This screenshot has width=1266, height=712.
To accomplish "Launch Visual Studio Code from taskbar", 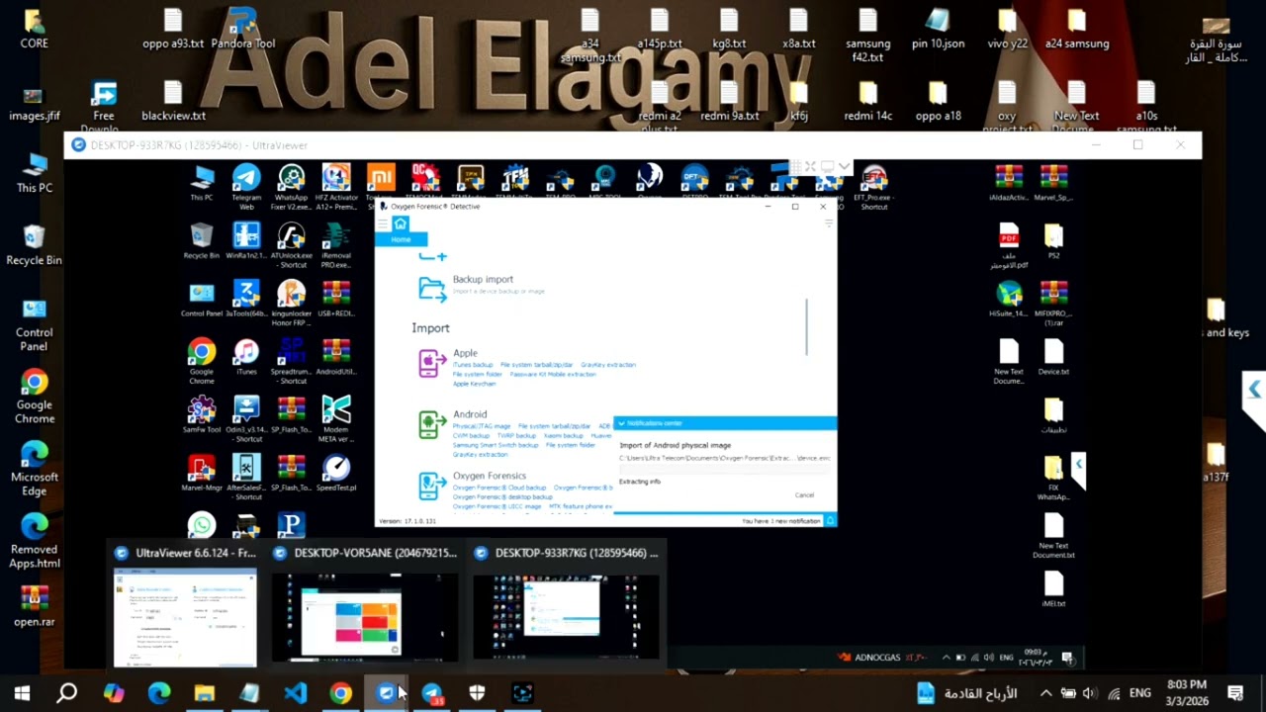I will click(x=295, y=693).
